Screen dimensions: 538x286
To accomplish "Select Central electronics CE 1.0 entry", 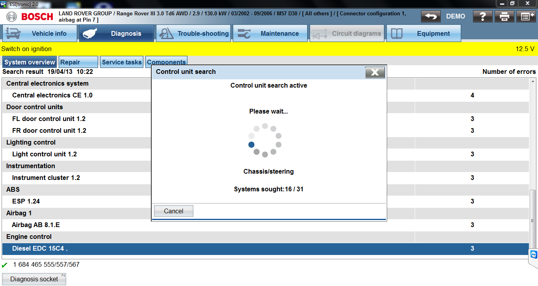I will [x=52, y=95].
